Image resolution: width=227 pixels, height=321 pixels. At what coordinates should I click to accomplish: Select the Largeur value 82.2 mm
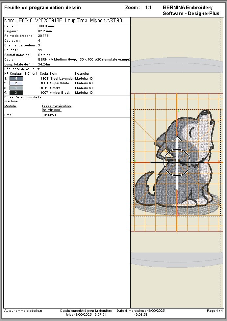coord(45,31)
